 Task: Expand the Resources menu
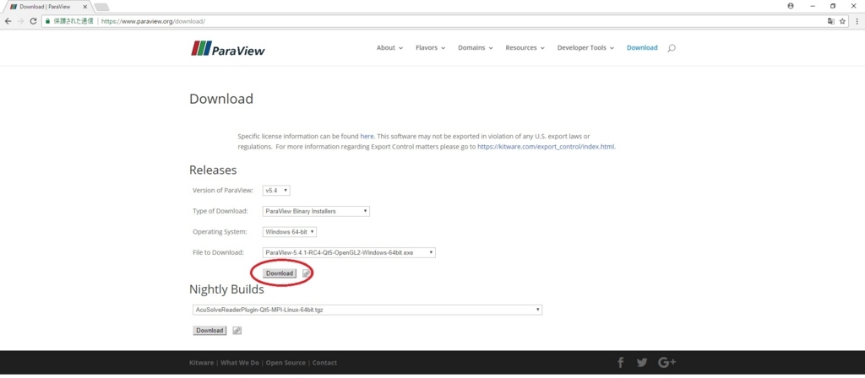pos(525,48)
